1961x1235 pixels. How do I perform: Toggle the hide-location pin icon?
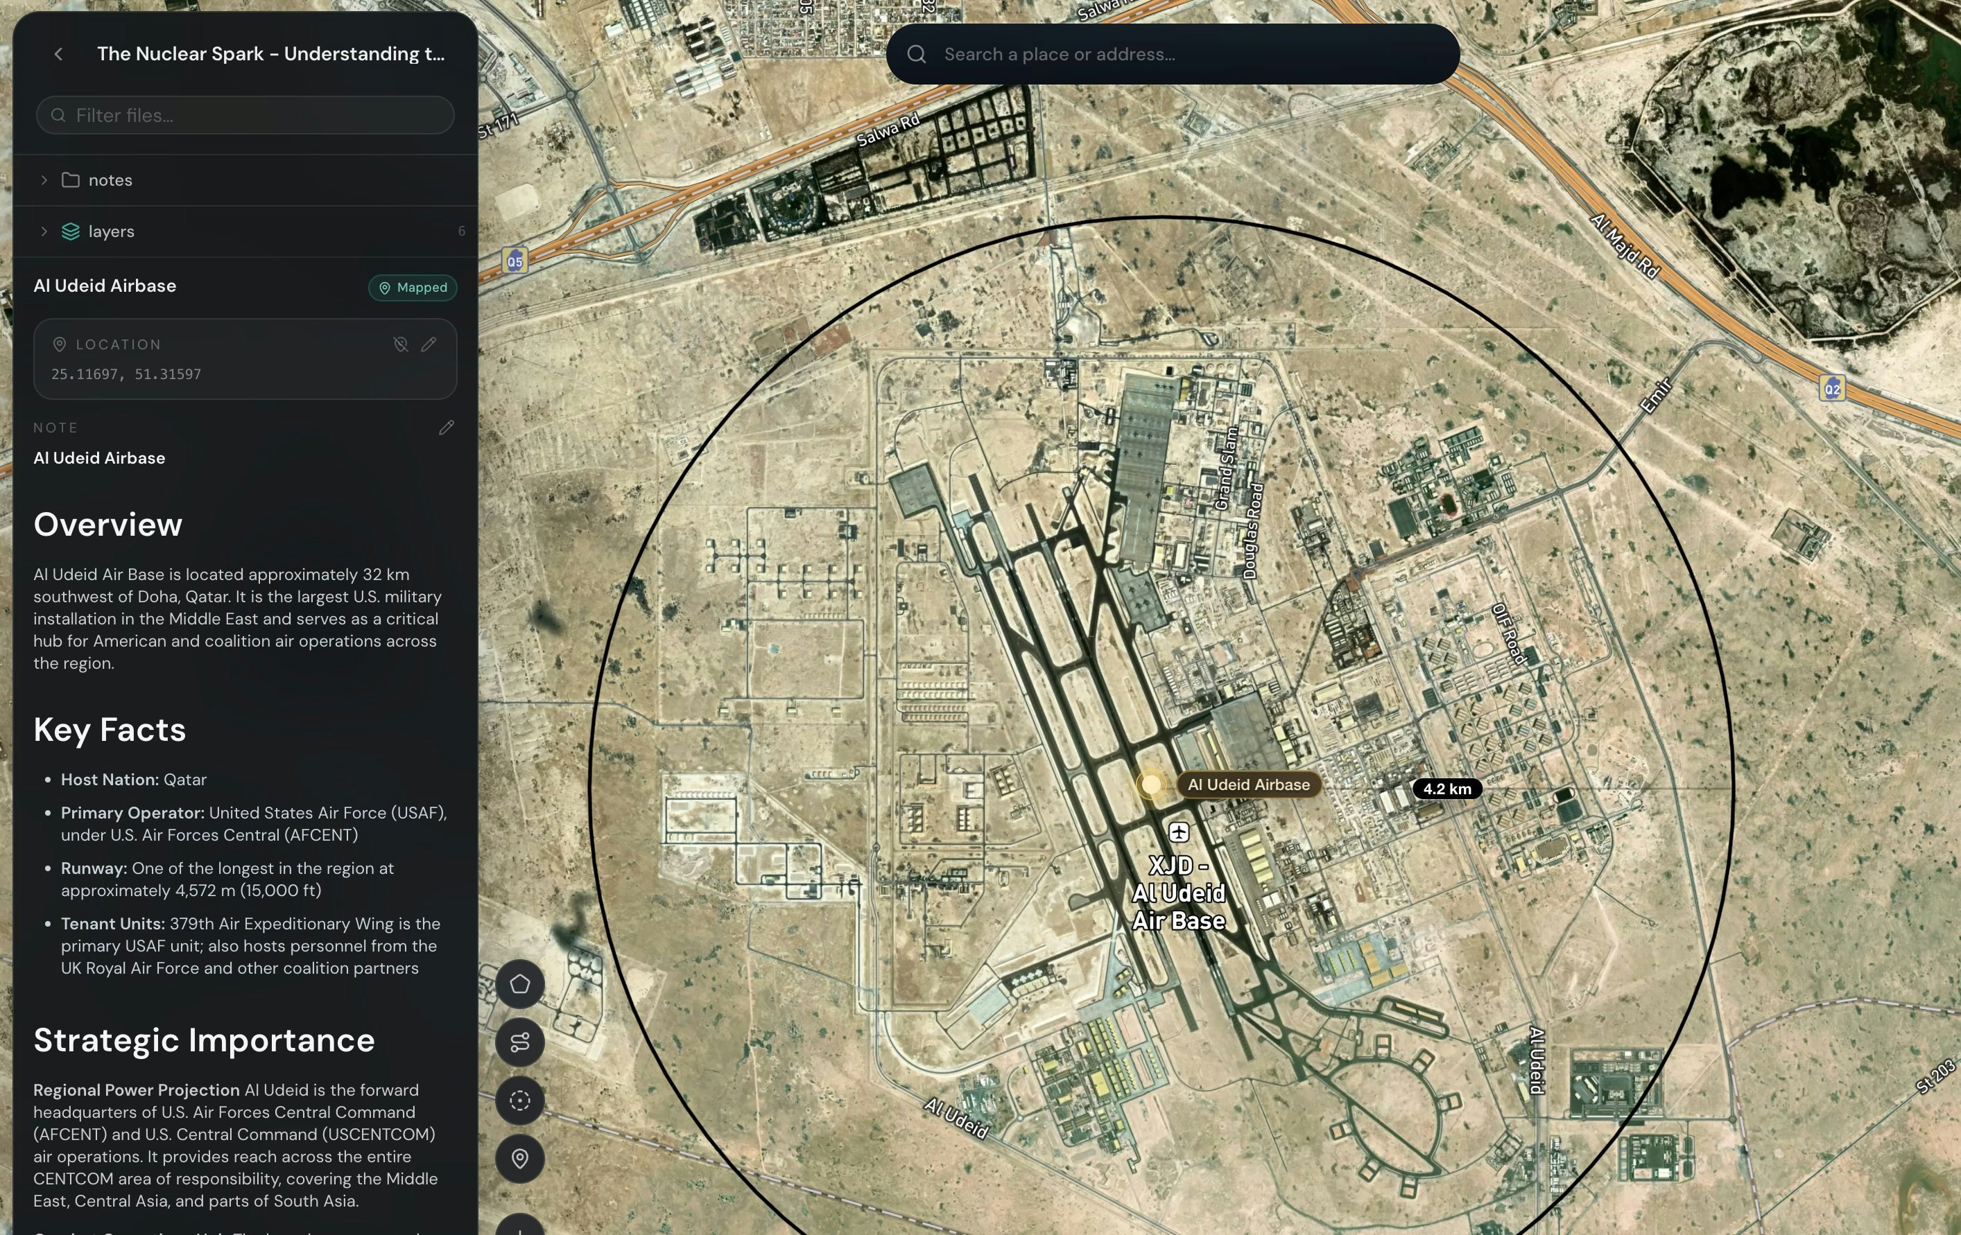(400, 344)
